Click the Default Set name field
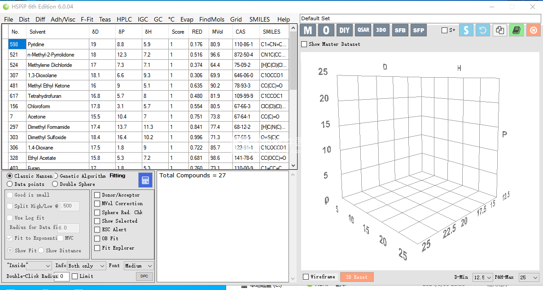The height and width of the screenshot is (290, 543). 420,18
